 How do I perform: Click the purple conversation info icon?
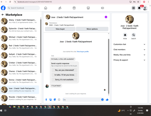tap(106, 17)
